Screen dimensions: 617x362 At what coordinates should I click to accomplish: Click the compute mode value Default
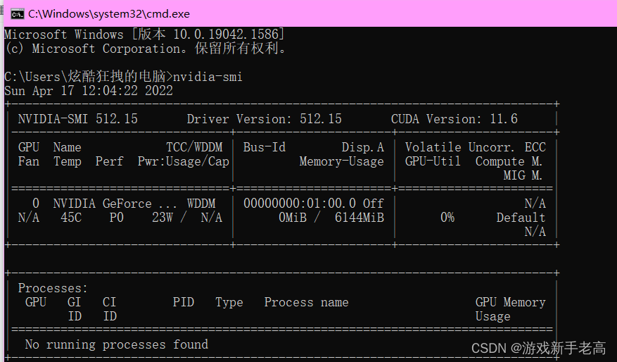521,218
